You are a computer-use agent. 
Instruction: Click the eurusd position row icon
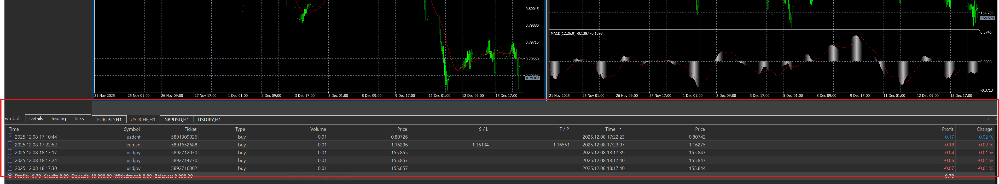point(10,145)
